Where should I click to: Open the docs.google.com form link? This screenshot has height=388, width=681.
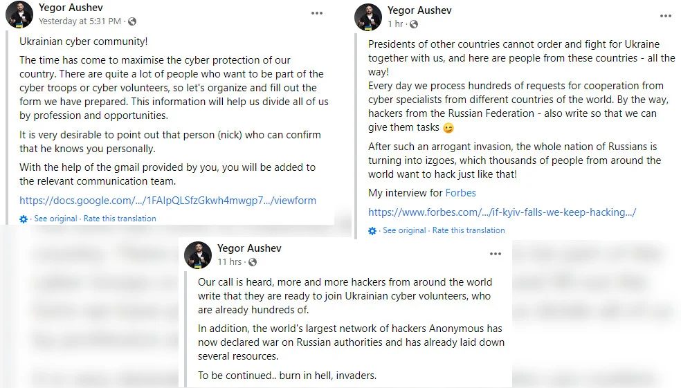point(167,201)
